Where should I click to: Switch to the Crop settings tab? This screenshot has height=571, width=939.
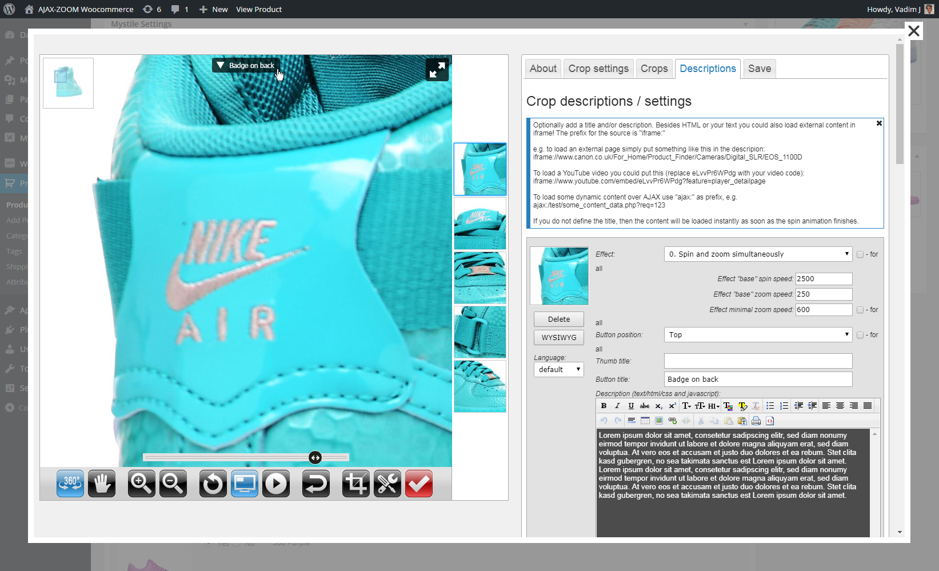click(598, 69)
